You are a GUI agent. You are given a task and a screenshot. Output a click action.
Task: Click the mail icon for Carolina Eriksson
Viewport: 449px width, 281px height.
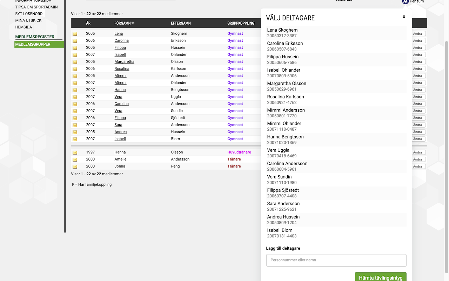point(75,41)
